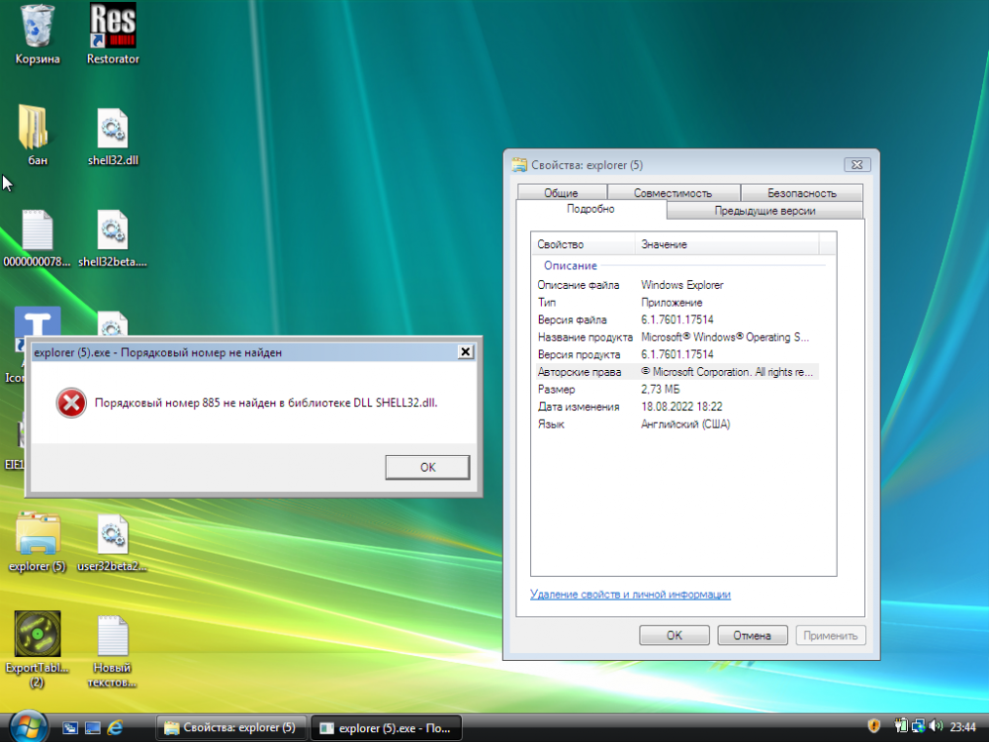
Task: Select the Корзина recycle bin icon
Action: 38,30
